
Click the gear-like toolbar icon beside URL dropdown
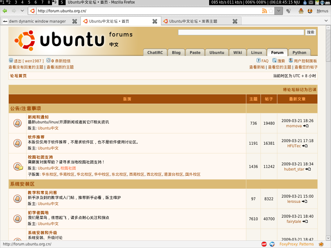click(289, 11)
